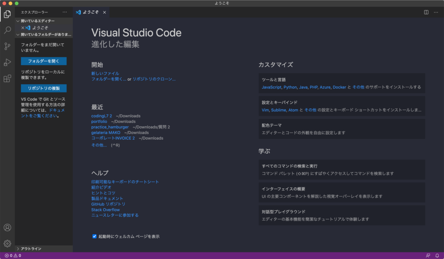The image size is (444, 259).
Task: Open ヒントとコツ help link
Action: [x=103, y=193]
